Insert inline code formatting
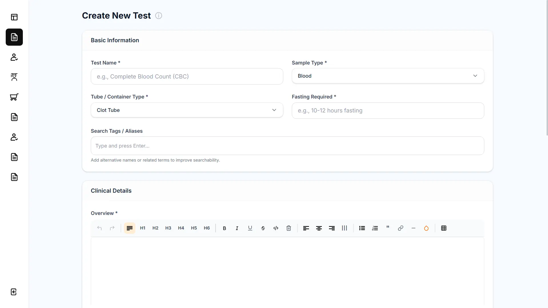 (x=276, y=228)
